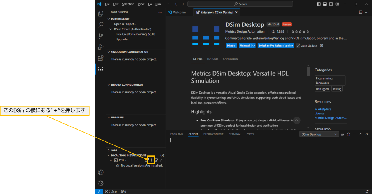Open the View menu

coord(141,4)
